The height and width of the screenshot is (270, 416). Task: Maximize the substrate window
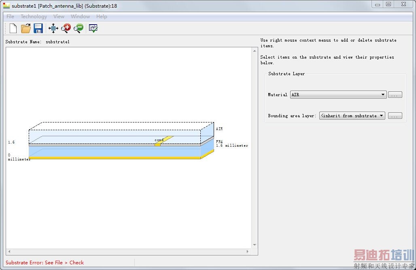388,4
